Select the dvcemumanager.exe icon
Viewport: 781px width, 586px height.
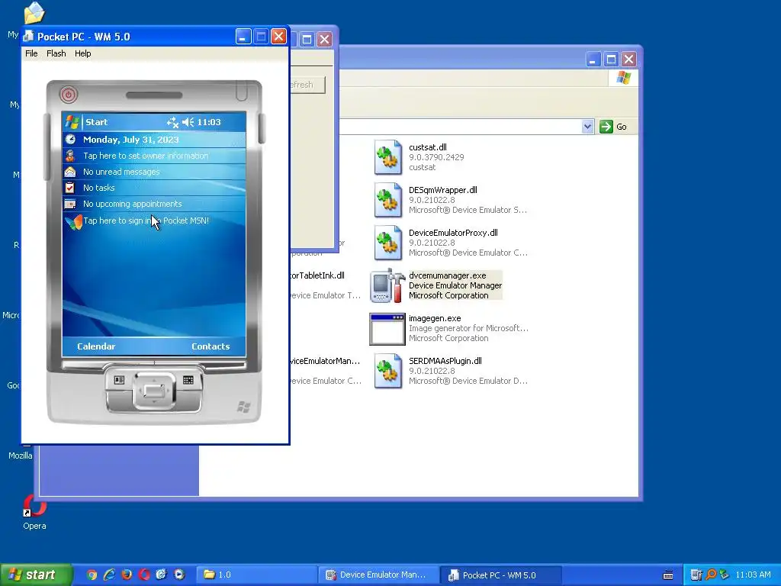click(387, 285)
